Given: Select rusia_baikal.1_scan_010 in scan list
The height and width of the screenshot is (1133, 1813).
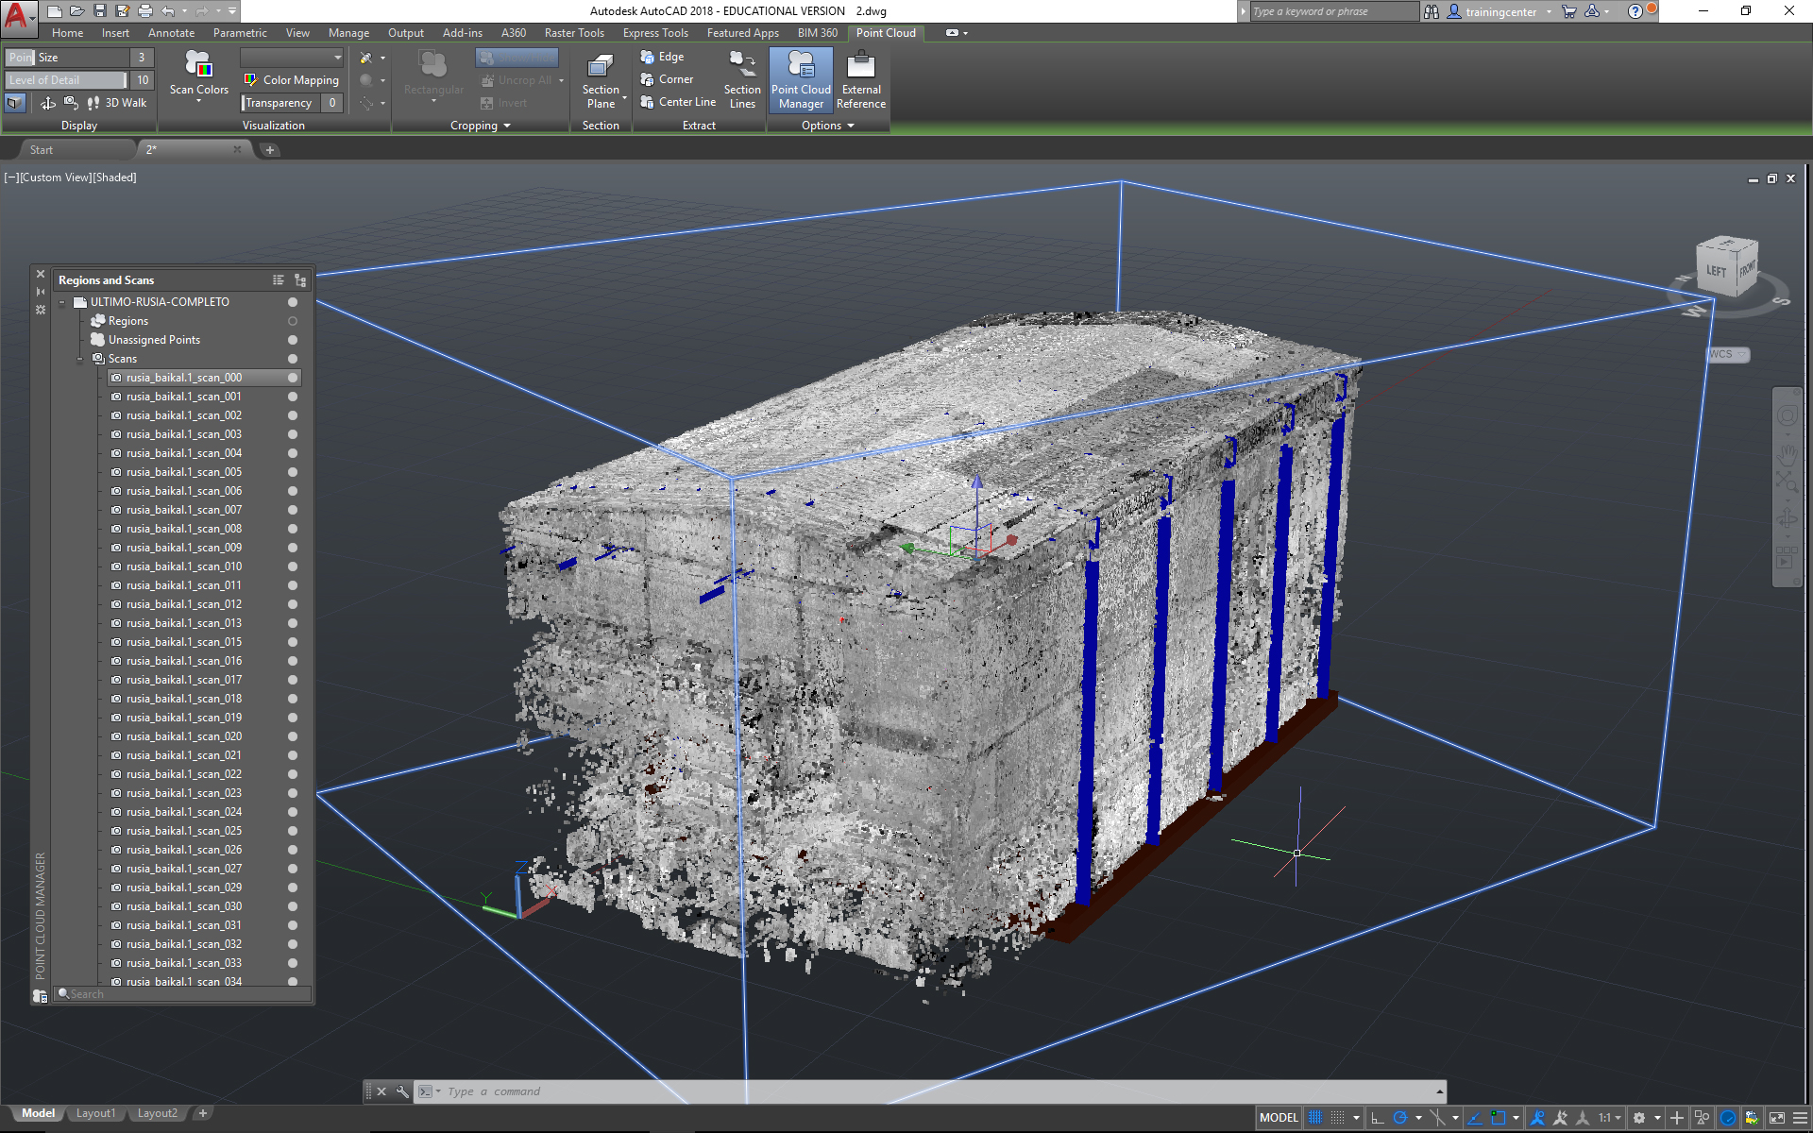Looking at the screenshot, I should click(x=184, y=566).
